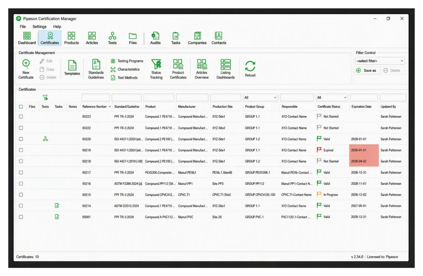423x276 pixels.
Task: Click the Manuf.PVC manufacturer cell
Action: (185, 217)
